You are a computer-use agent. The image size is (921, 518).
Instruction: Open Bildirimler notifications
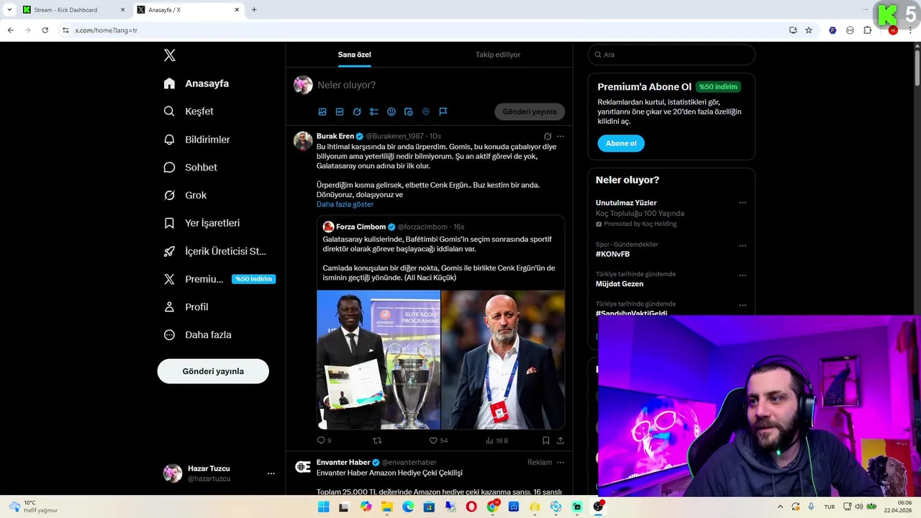tap(196, 140)
